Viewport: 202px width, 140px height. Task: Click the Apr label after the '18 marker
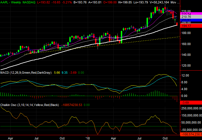pos(113,138)
